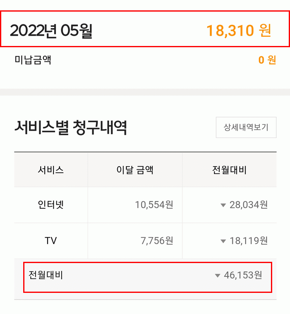Image resolution: width=290 pixels, height=314 pixels.
Task: Click the 서비스별 청구내역 section heading
Action: tap(70, 128)
